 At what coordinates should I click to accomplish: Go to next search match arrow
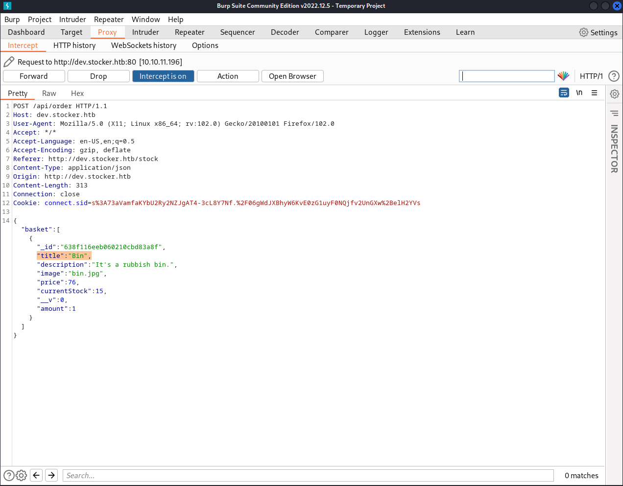pos(51,475)
